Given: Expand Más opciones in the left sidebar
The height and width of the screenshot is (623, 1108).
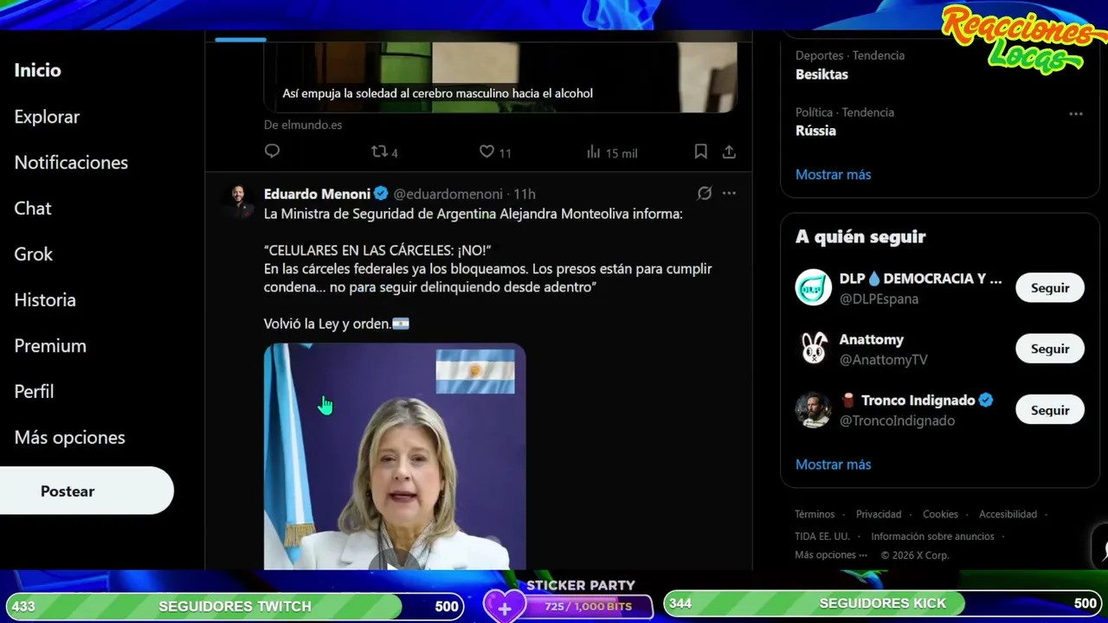Looking at the screenshot, I should (x=69, y=438).
